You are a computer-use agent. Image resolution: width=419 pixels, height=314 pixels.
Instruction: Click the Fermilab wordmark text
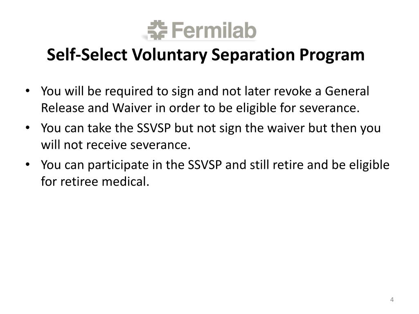tap(214, 30)
